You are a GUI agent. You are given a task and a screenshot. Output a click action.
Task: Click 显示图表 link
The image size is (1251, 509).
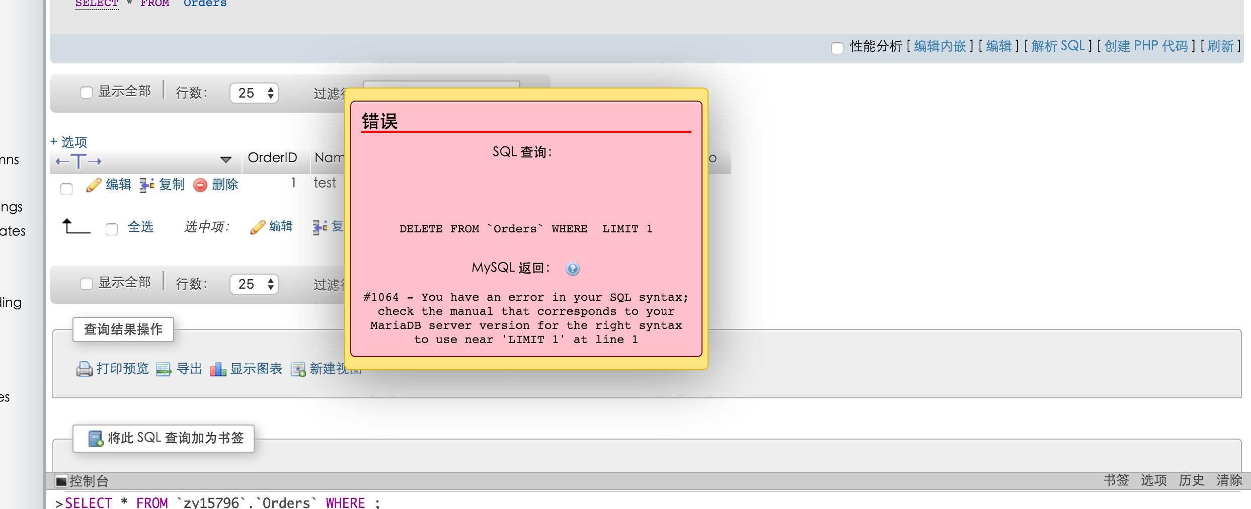point(256,369)
